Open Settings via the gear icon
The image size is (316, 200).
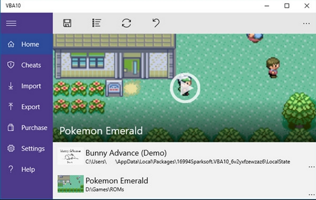pyautogui.click(x=11, y=149)
